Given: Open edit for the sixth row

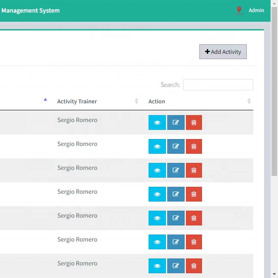Looking at the screenshot, I should point(176,242).
